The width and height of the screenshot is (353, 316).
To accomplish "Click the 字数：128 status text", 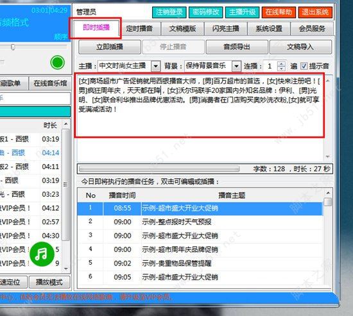I will [x=270, y=169].
